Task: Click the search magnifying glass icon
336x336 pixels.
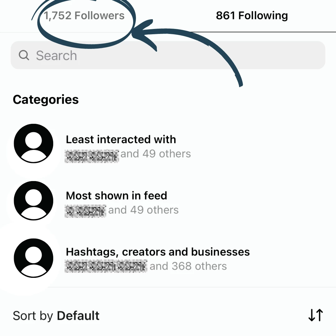Action: (x=24, y=55)
